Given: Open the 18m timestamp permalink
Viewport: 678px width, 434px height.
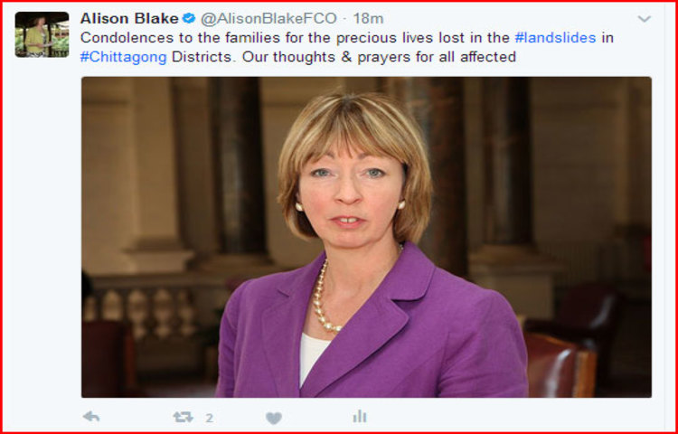Looking at the screenshot, I should (x=368, y=19).
